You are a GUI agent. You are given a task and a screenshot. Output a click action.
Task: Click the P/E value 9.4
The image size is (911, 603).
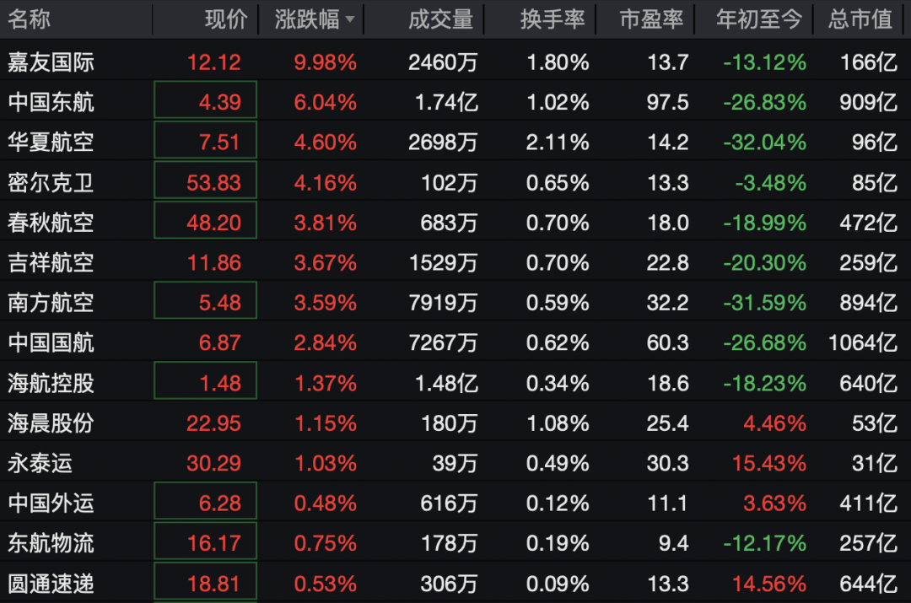pos(674,543)
